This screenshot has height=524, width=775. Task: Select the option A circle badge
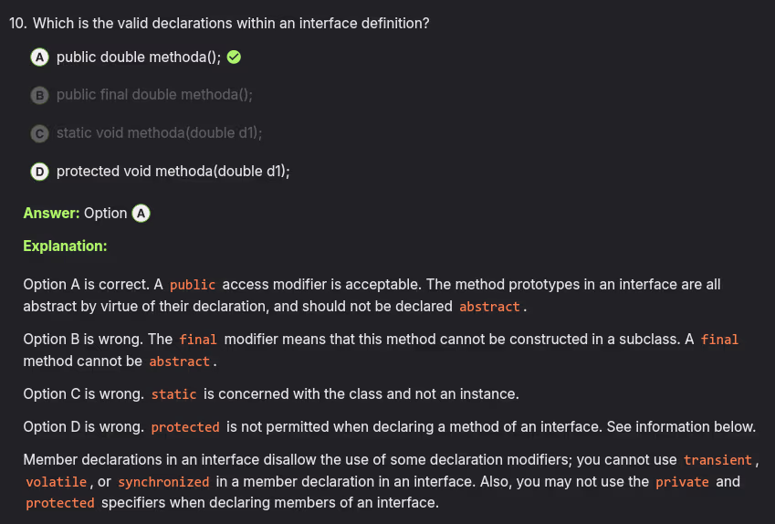coord(39,58)
